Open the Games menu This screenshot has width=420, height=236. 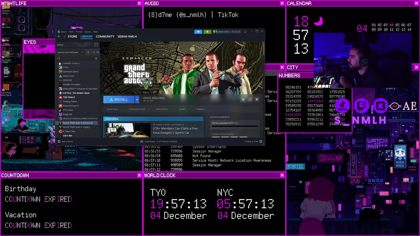point(88,32)
